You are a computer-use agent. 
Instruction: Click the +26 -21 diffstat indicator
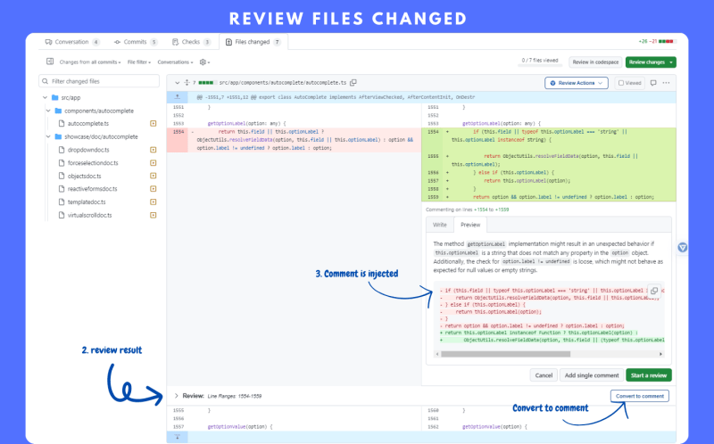click(656, 41)
